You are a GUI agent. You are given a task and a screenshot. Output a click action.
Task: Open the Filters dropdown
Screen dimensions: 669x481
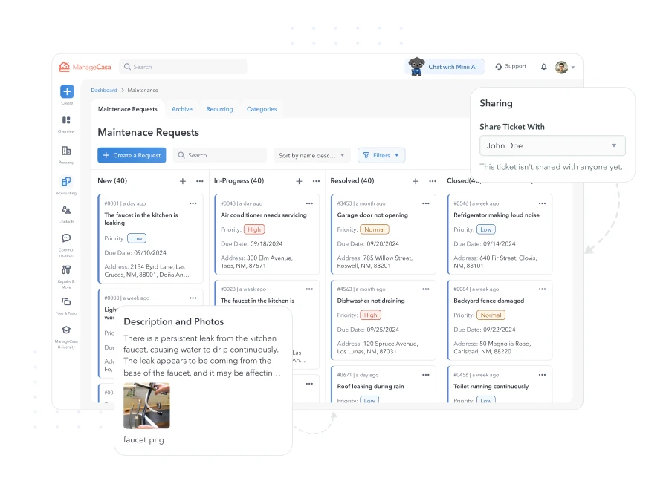click(381, 155)
